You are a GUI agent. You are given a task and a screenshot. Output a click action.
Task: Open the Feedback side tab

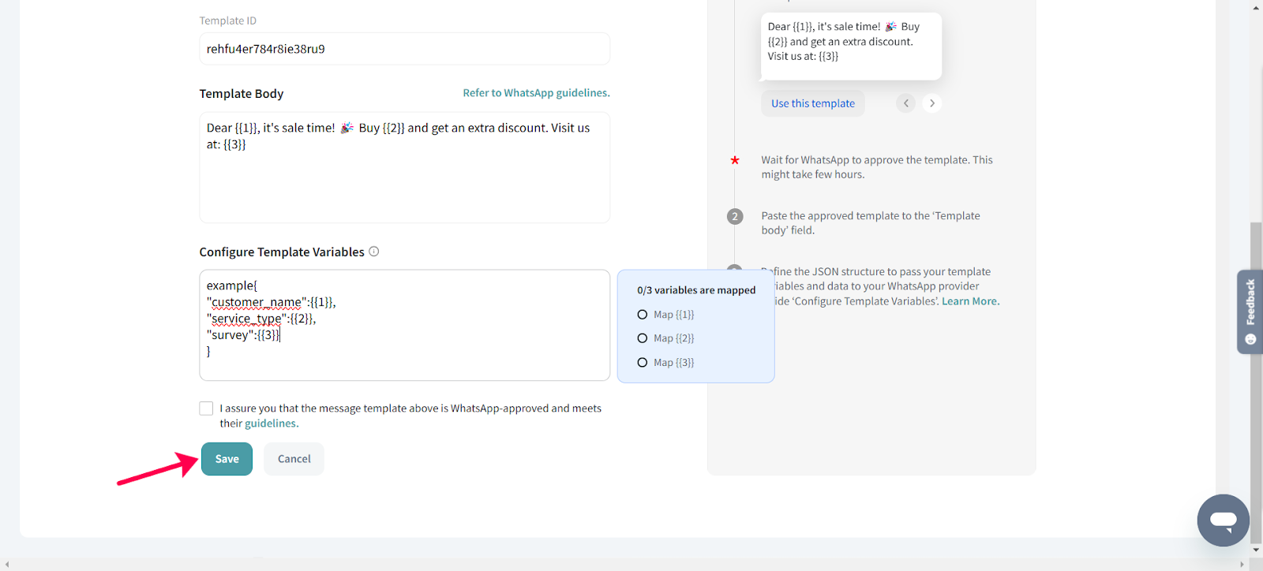[x=1250, y=312]
